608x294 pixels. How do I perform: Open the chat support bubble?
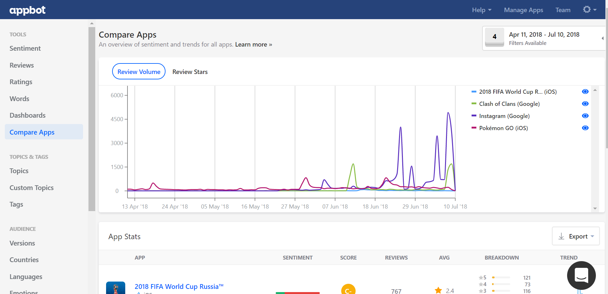pyautogui.click(x=581, y=276)
